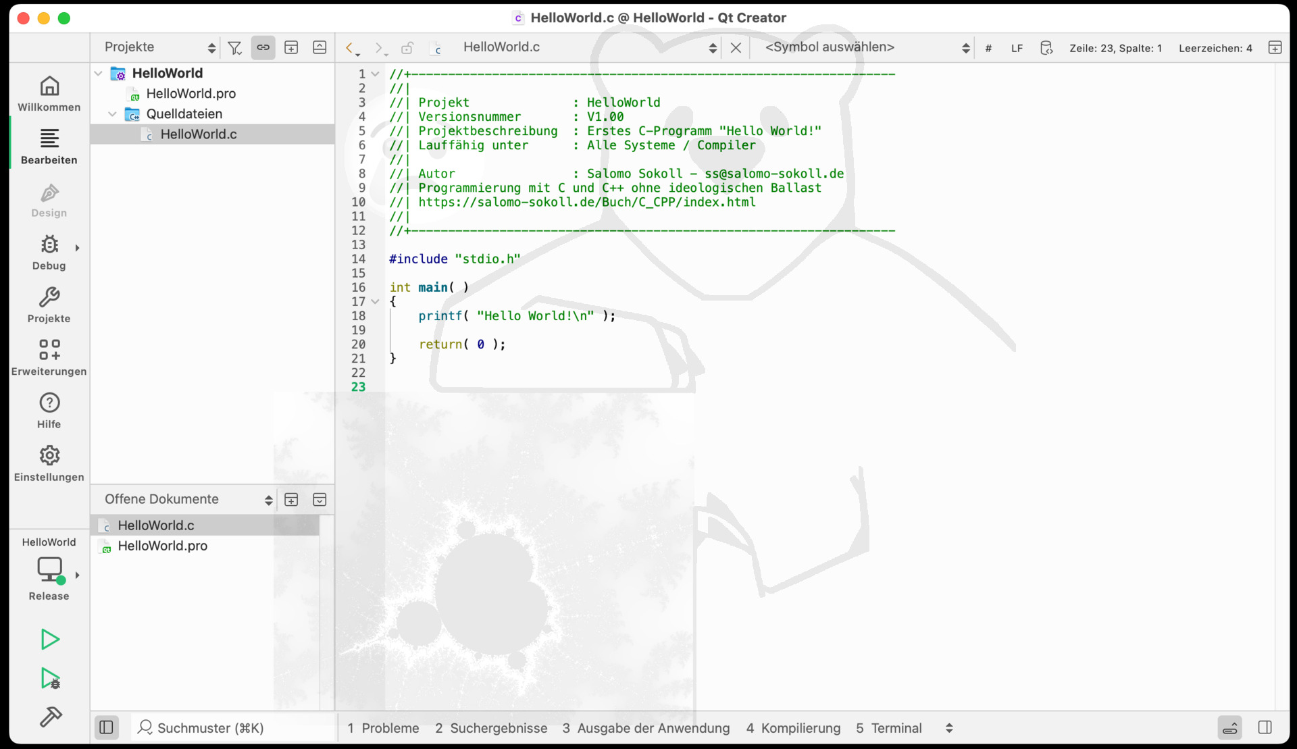The width and height of the screenshot is (1297, 749).
Task: Open Erweiterungen mode
Action: (49, 358)
